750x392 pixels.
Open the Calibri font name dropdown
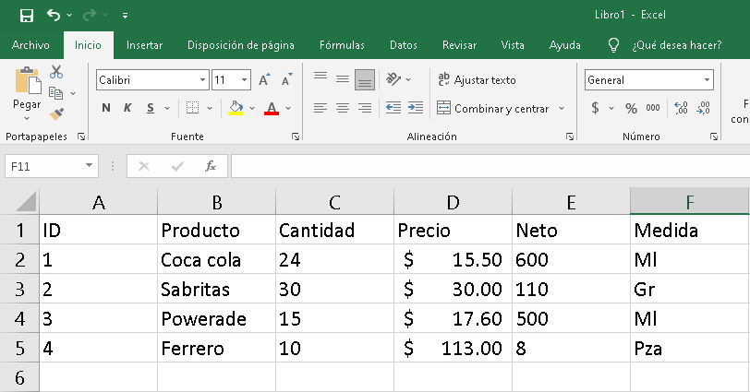[203, 80]
